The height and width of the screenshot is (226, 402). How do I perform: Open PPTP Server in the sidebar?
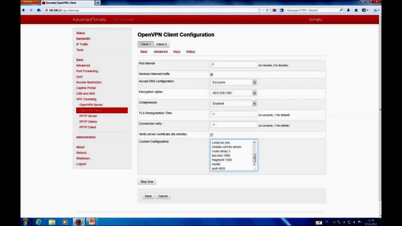point(88,116)
